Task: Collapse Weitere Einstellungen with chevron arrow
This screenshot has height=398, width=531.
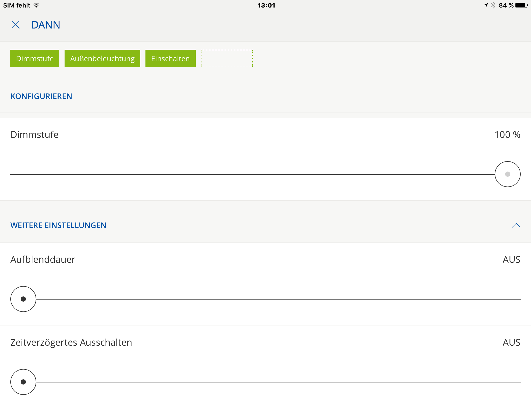Action: pos(516,225)
